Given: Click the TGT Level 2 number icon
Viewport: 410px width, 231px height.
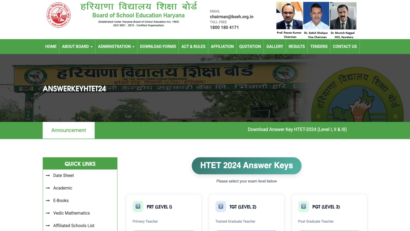Looking at the screenshot, I should click(221, 207).
